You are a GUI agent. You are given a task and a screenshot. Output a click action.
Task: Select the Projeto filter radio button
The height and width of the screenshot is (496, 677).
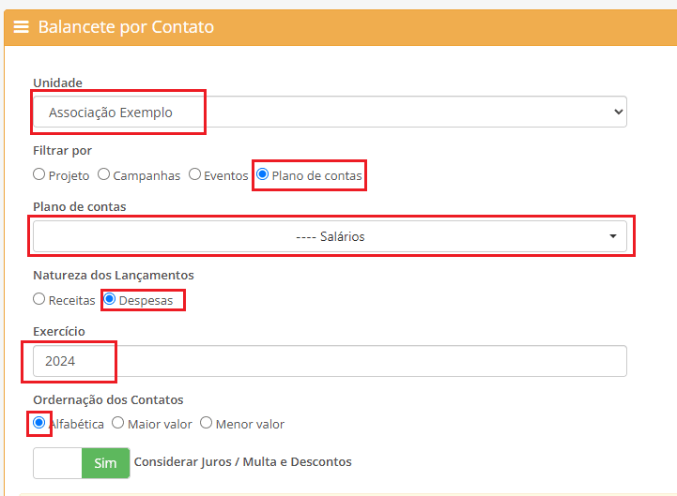38,174
